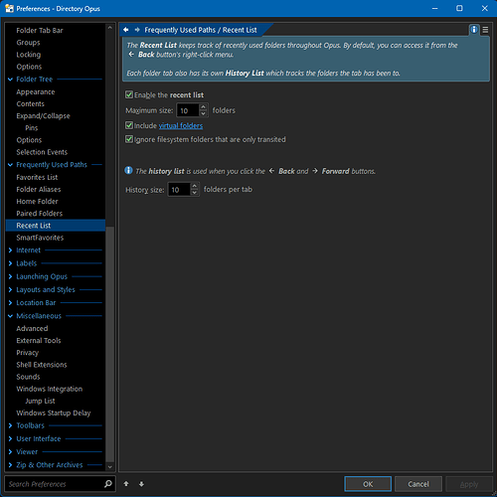Image resolution: width=497 pixels, height=497 pixels.
Task: Toggle the blue info help icon
Action: point(474,30)
